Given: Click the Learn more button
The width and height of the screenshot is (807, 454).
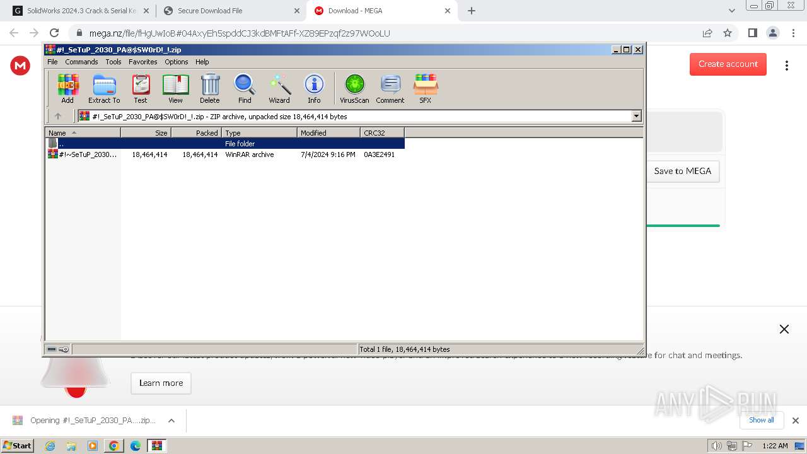Looking at the screenshot, I should coord(161,383).
